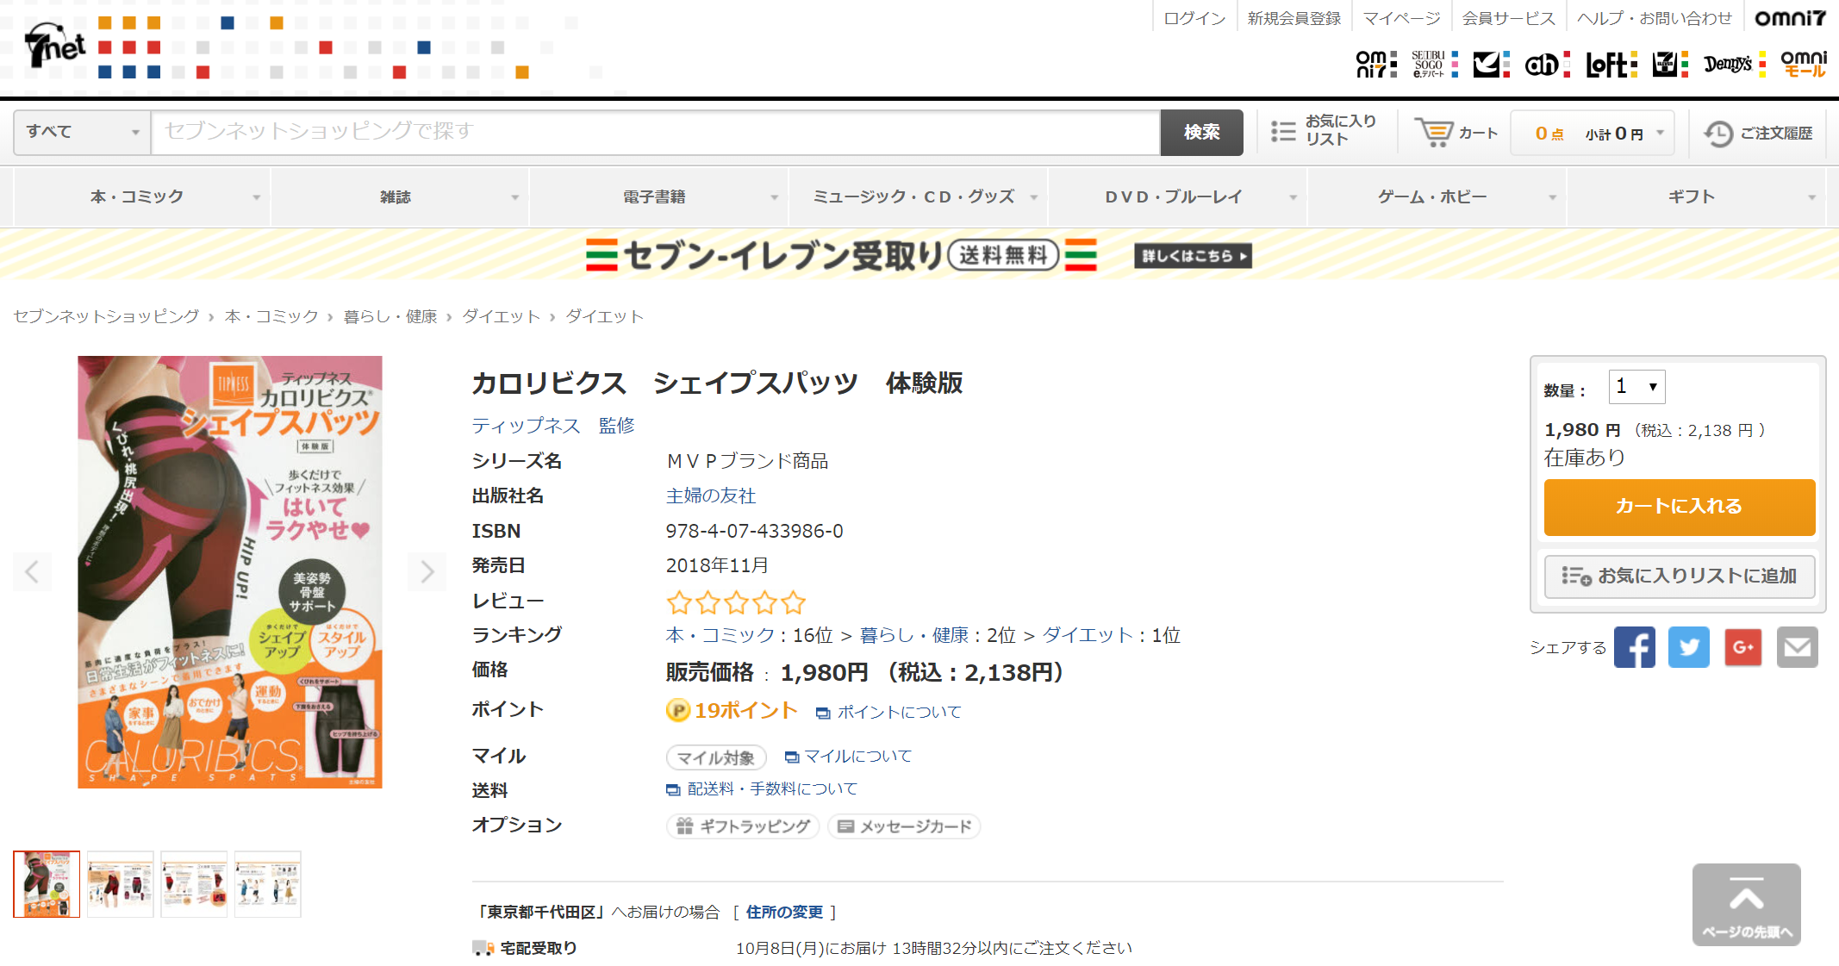
Task: Expand the cart subtotal dropdown
Action: (1593, 133)
